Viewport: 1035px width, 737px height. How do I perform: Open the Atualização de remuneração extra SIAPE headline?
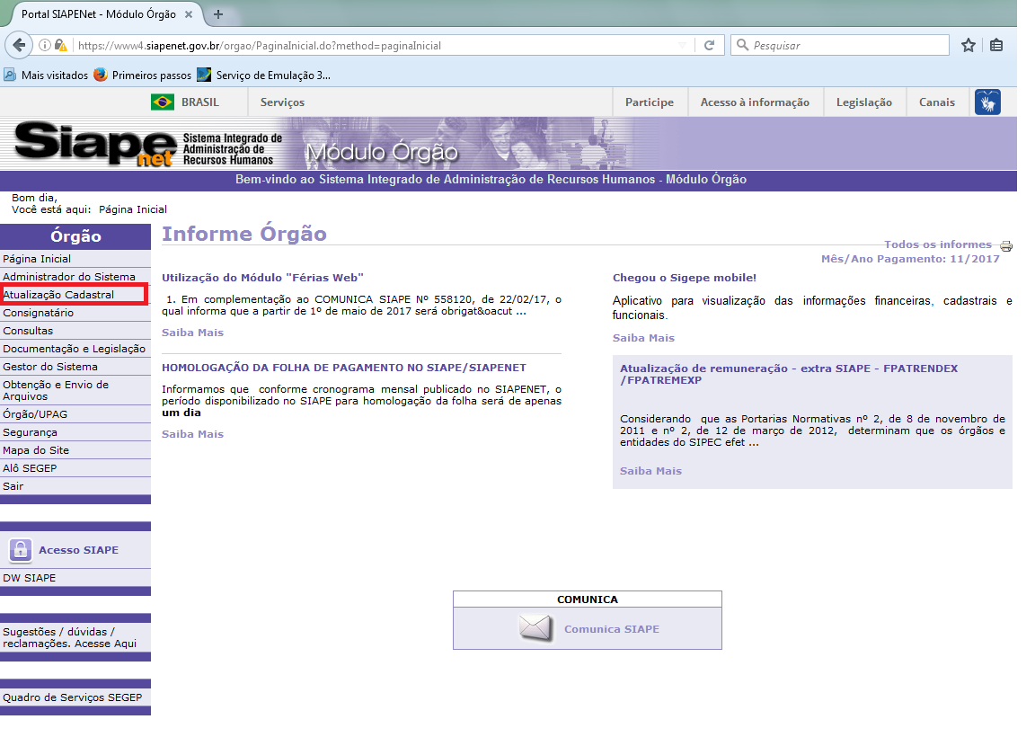789,375
